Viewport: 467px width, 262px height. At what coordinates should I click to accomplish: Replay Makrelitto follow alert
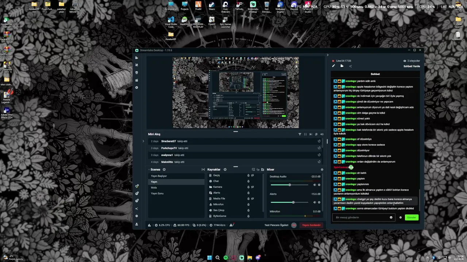319,162
